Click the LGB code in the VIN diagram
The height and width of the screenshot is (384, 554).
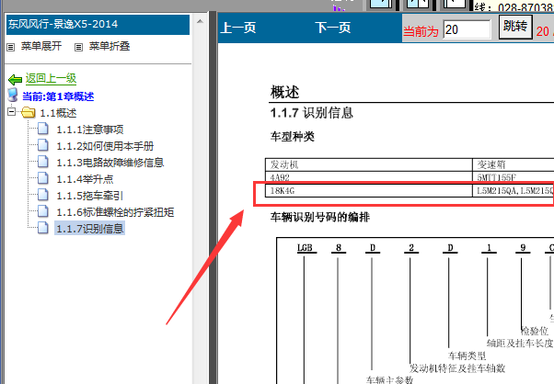305,247
